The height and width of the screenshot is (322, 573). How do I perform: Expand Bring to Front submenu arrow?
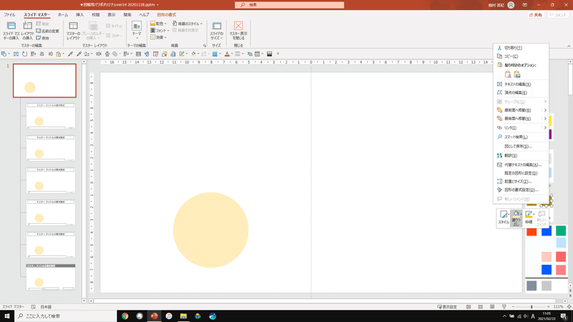tap(545, 110)
